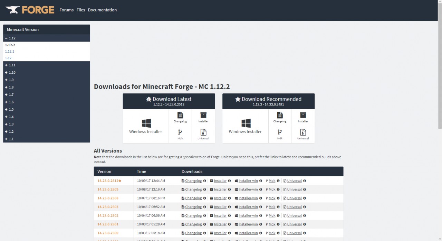442x241 pixels.
Task: Expand the 1.4 version group
Action: [x=47, y=117]
